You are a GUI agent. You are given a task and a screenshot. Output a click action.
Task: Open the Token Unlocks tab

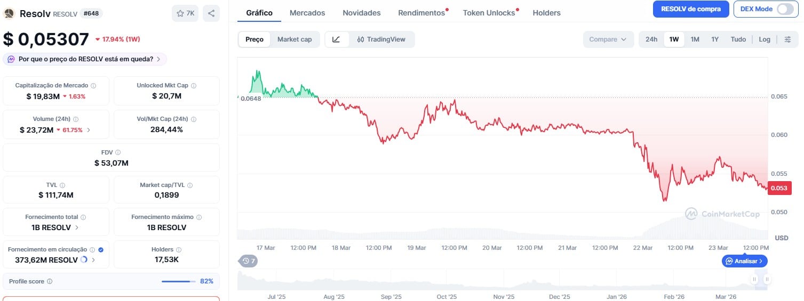489,13
